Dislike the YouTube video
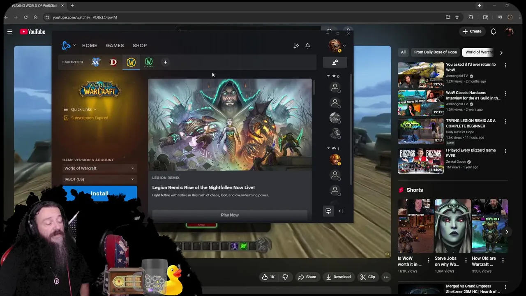526x296 pixels. tap(285, 277)
